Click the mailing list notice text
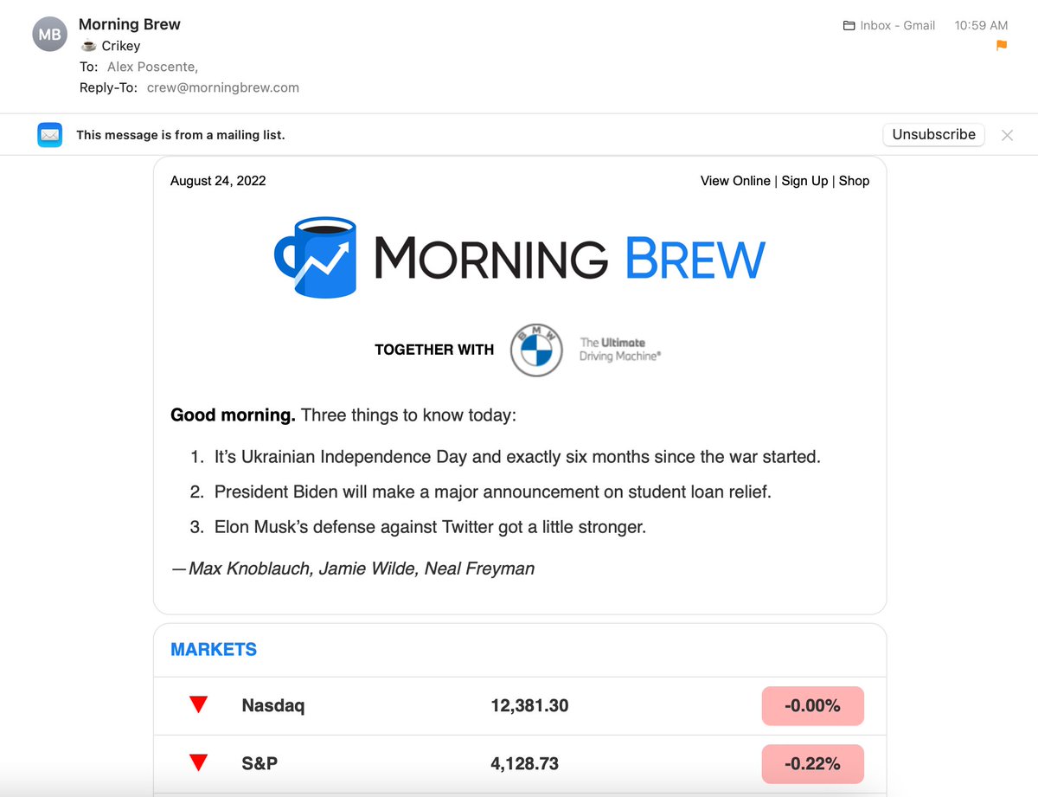Image resolution: width=1038 pixels, height=797 pixels. (181, 135)
